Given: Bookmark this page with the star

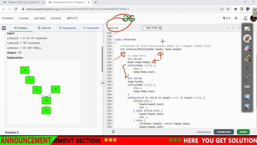Looking at the screenshot, I should pos(228,9).
